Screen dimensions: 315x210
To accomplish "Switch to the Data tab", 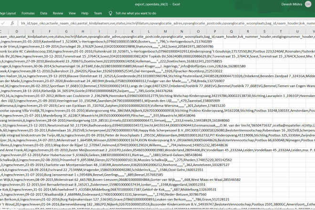I will coord(43,13).
